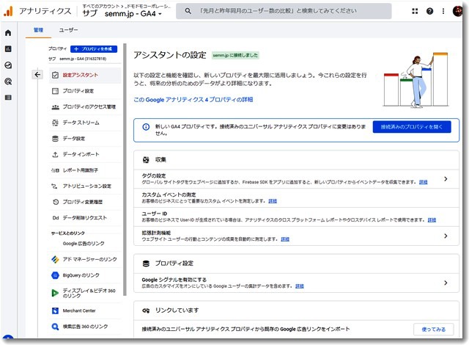Click 詳細 link in ユーザー ID row

tap(432, 220)
